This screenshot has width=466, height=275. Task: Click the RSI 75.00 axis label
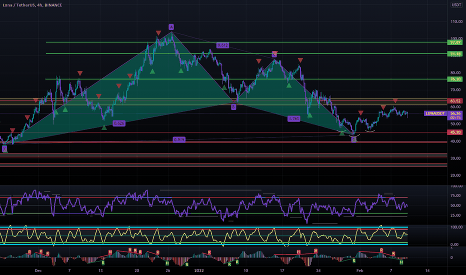pyautogui.click(x=455, y=195)
